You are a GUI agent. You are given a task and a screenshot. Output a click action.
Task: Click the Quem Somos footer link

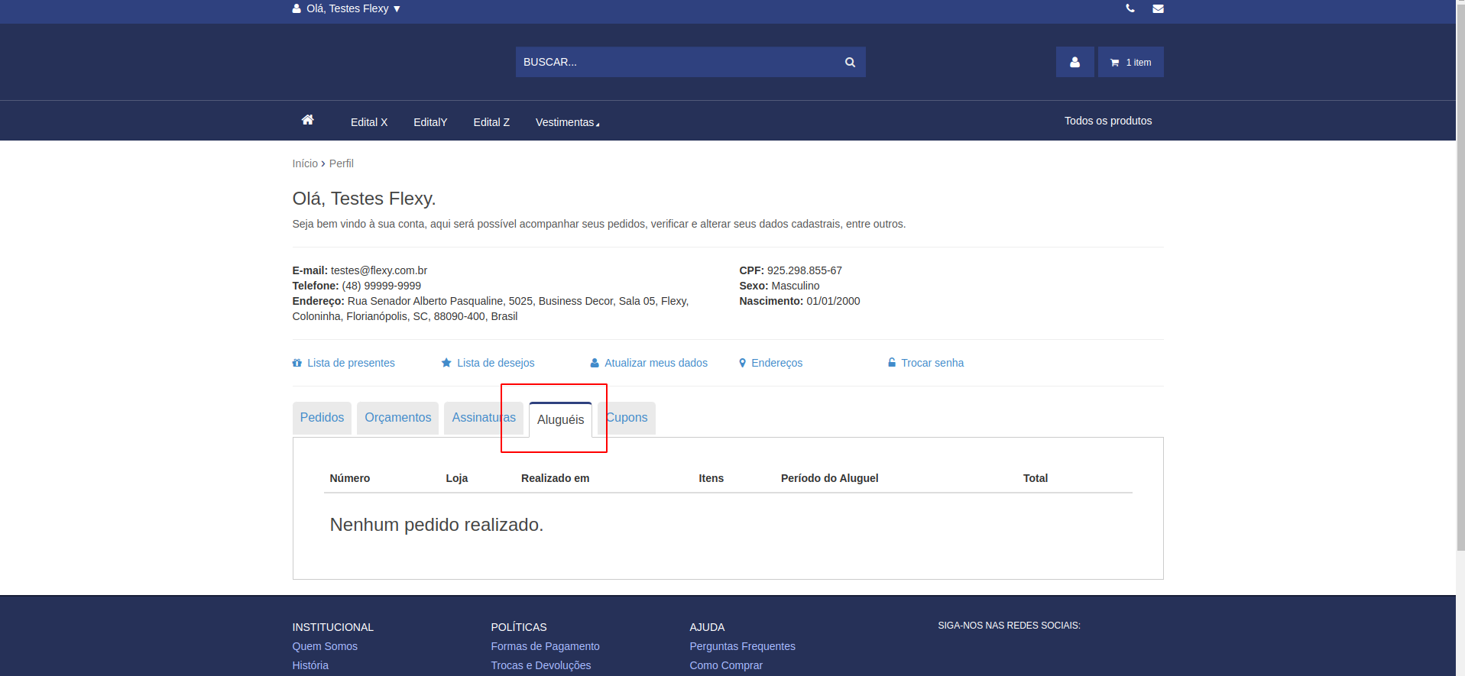[325, 646]
